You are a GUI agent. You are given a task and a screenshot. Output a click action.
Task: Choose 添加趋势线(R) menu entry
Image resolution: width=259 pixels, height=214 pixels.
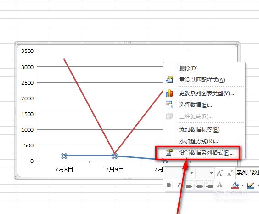click(204, 141)
